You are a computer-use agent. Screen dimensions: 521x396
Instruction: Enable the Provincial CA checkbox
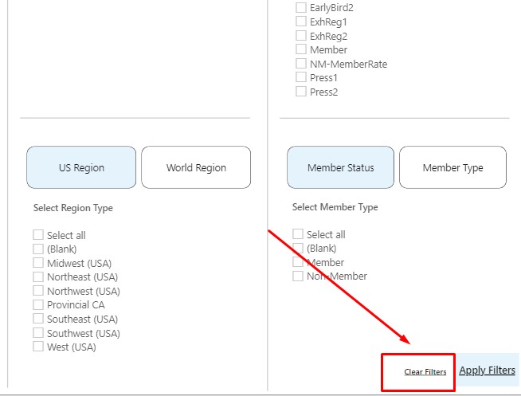pos(38,304)
